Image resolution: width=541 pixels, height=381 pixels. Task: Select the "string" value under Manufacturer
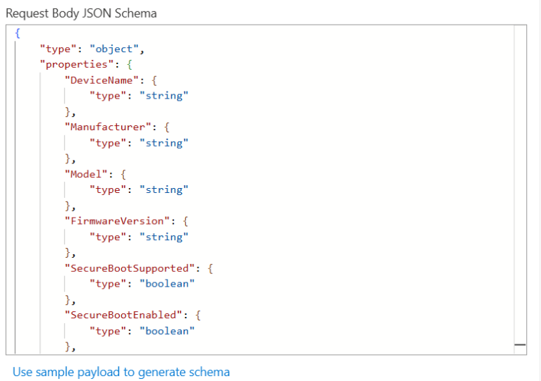[164, 143]
